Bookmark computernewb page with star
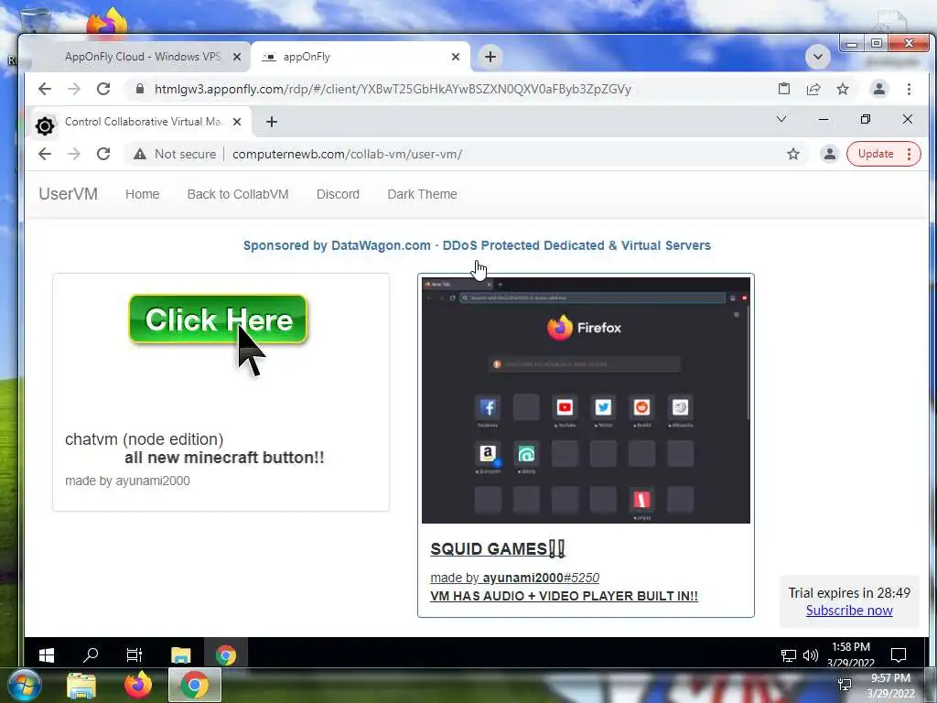Image resolution: width=937 pixels, height=703 pixels. pos(793,154)
